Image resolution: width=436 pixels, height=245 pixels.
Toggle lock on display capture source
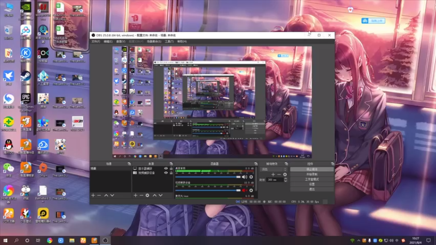tap(171, 169)
